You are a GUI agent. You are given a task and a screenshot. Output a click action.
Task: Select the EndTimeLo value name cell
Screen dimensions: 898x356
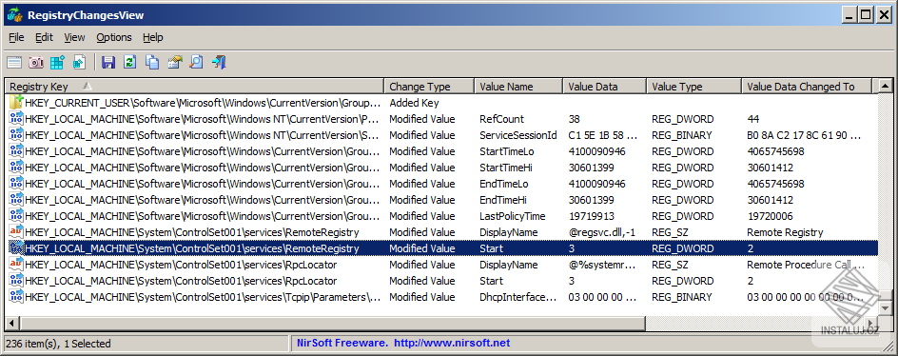pyautogui.click(x=503, y=184)
